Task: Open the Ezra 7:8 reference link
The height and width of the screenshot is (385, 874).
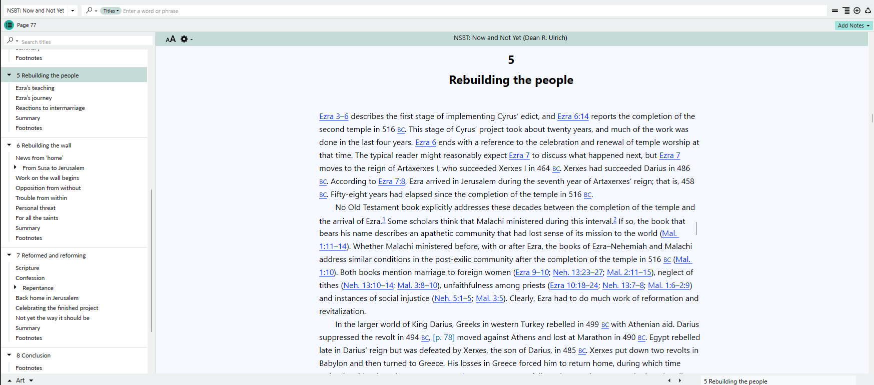Action: pos(392,181)
